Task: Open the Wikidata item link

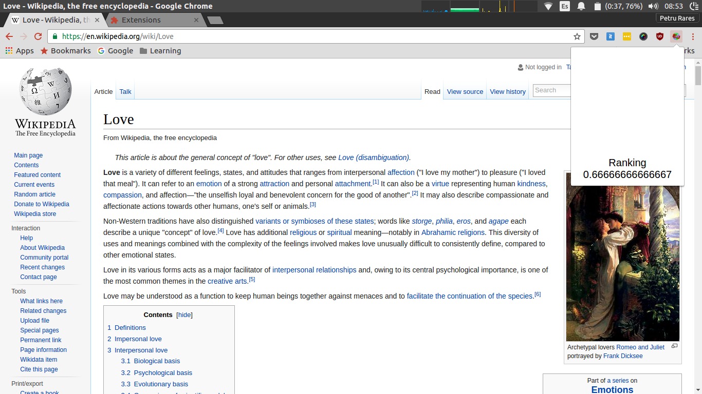Action: (x=39, y=360)
